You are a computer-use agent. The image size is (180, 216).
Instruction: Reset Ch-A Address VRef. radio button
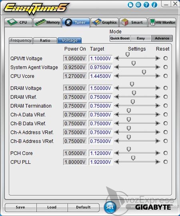click(166, 132)
